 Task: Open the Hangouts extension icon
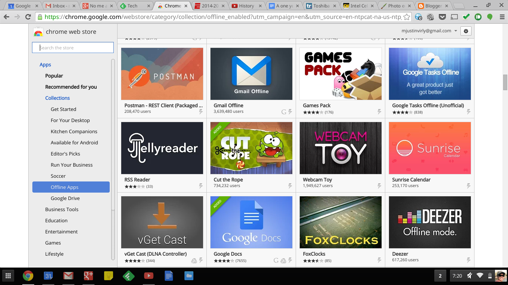tap(490, 17)
